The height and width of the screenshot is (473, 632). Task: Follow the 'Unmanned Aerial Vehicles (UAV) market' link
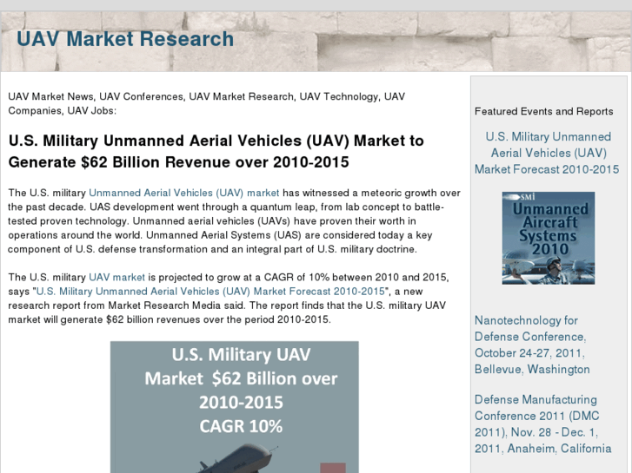tap(183, 193)
